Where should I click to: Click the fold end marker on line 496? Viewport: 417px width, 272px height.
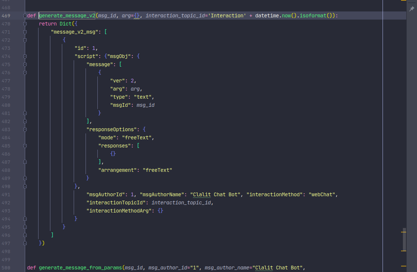pyautogui.click(x=25, y=235)
